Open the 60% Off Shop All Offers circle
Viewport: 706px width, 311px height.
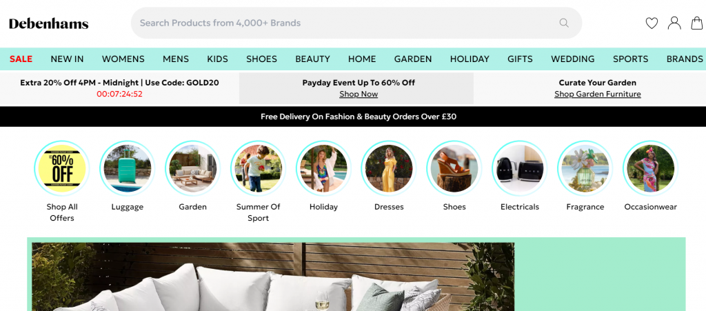61,168
